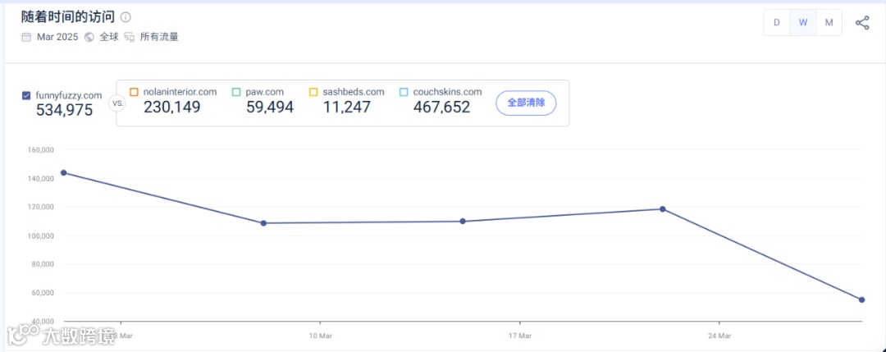Screen dimensions: 886x352
Task: Switch to monthly M granularity
Action: coord(829,23)
